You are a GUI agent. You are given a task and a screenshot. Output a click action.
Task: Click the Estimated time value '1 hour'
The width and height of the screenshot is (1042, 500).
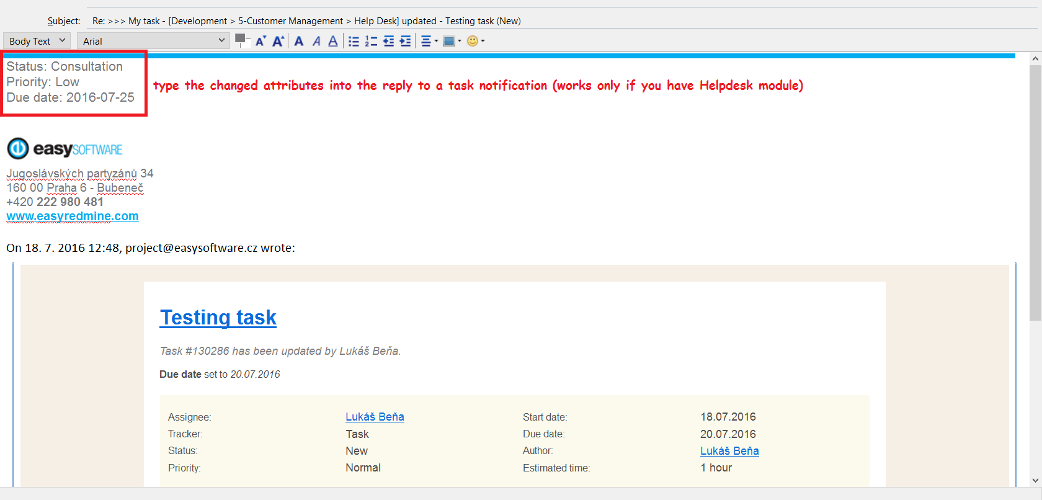tap(716, 468)
